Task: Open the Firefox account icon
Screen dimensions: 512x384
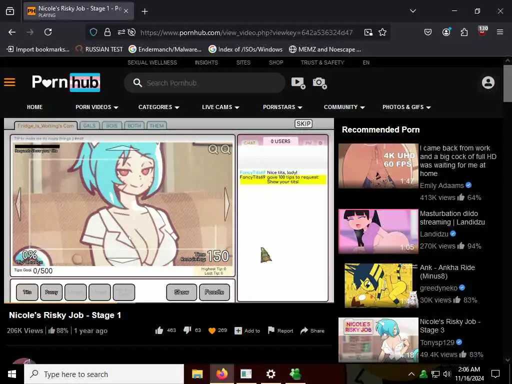Action: (446, 32)
